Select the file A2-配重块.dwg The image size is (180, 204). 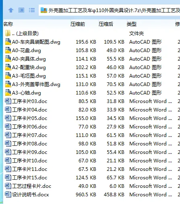[x=29, y=67]
